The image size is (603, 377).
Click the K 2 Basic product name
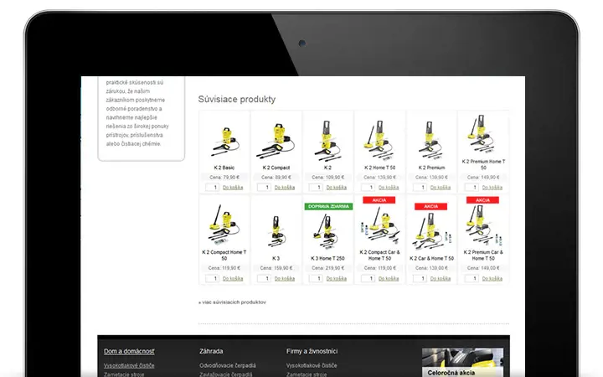coord(224,168)
